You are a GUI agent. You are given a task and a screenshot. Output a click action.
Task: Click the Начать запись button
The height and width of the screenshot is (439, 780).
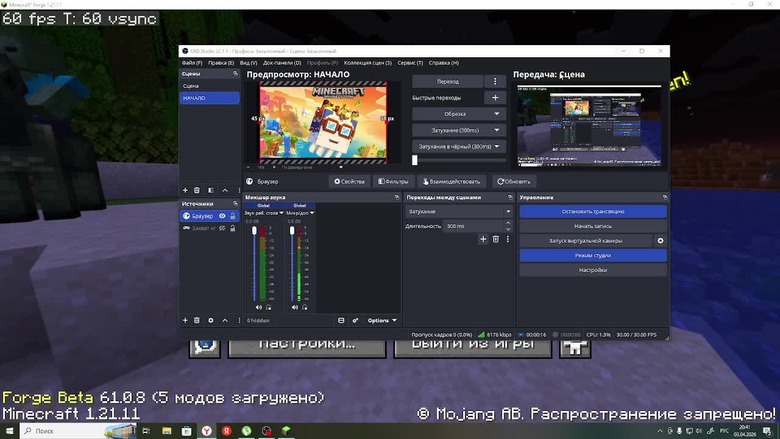point(593,226)
